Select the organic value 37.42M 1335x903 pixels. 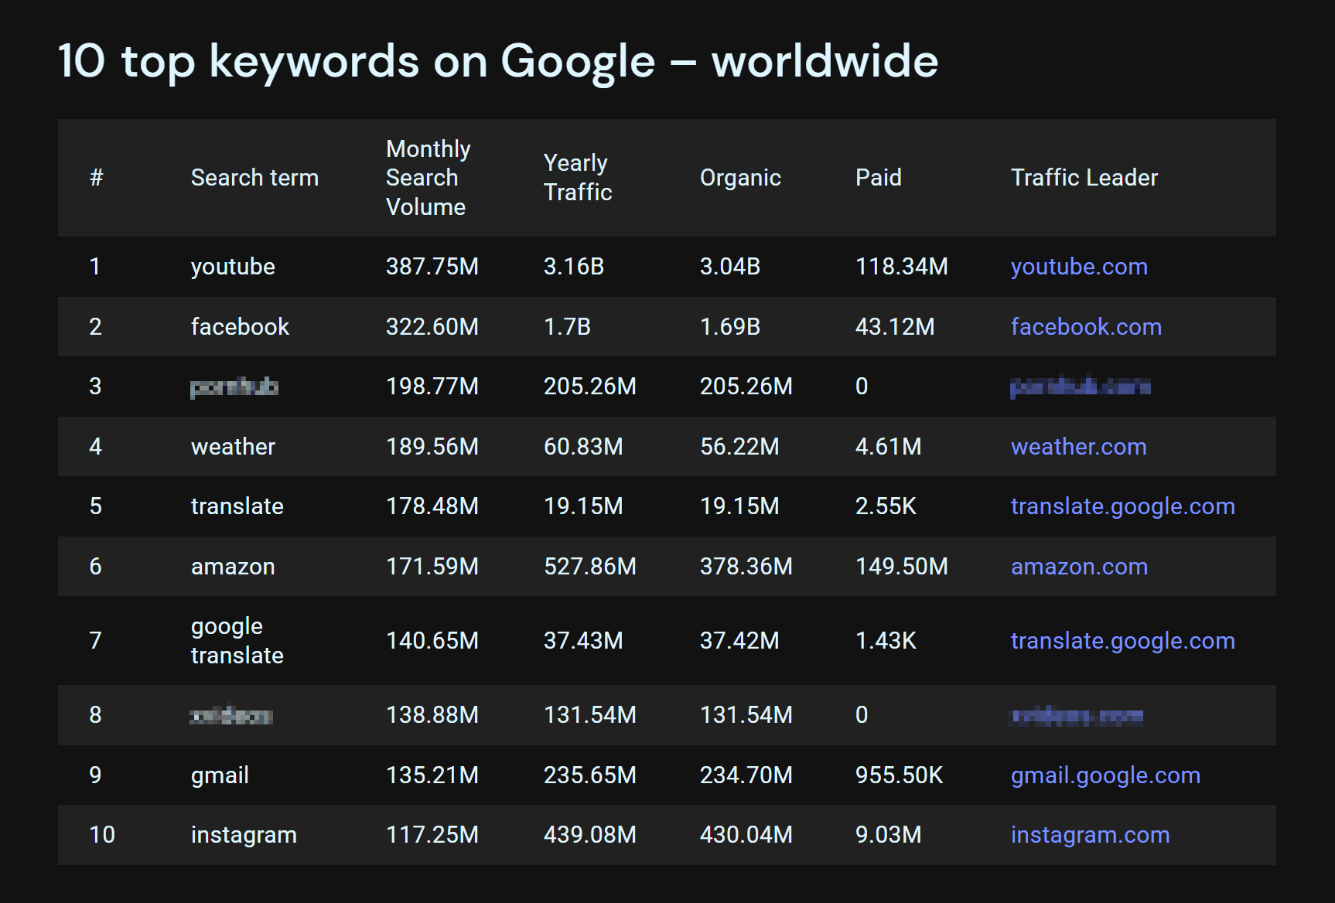point(739,641)
